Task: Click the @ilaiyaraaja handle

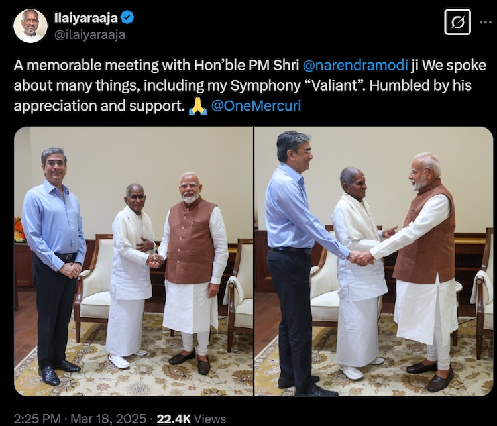Action: click(89, 34)
